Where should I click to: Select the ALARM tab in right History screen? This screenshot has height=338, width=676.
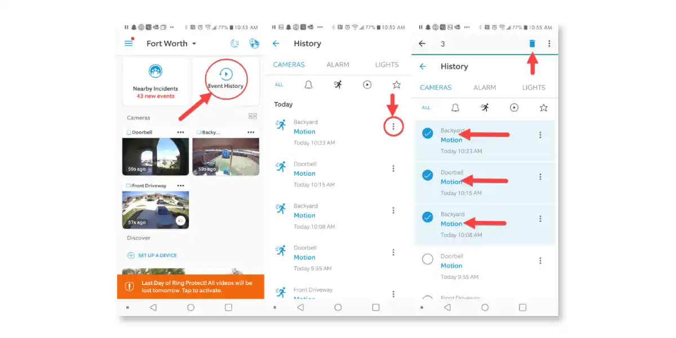485,88
